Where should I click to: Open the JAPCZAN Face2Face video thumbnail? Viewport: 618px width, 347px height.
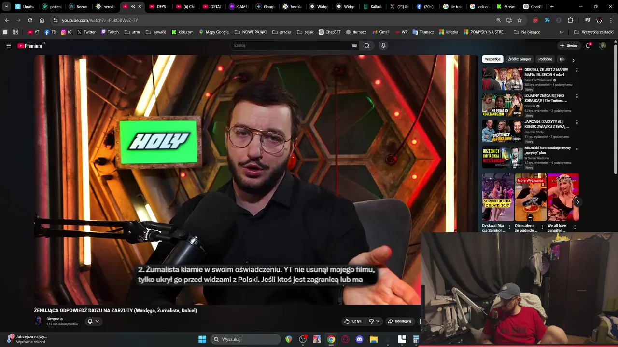[502, 131]
